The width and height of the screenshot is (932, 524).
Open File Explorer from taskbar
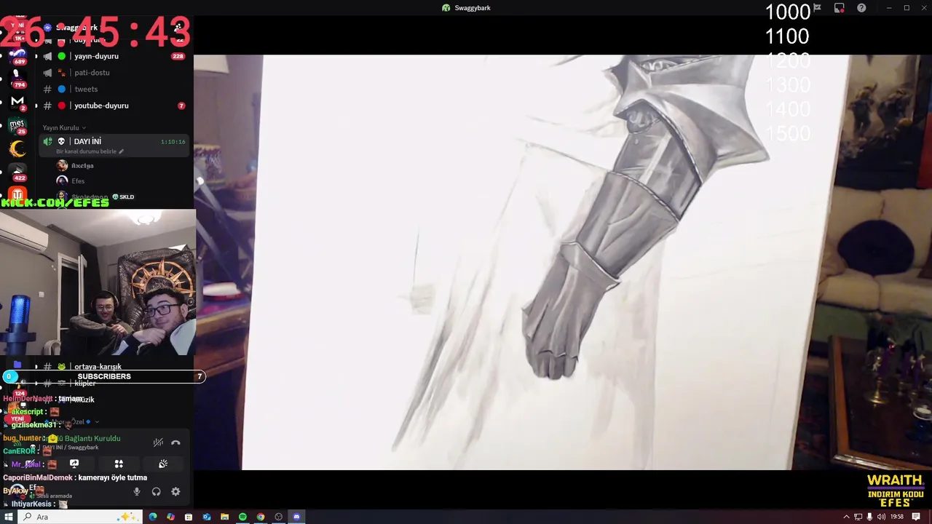pyautogui.click(x=224, y=517)
